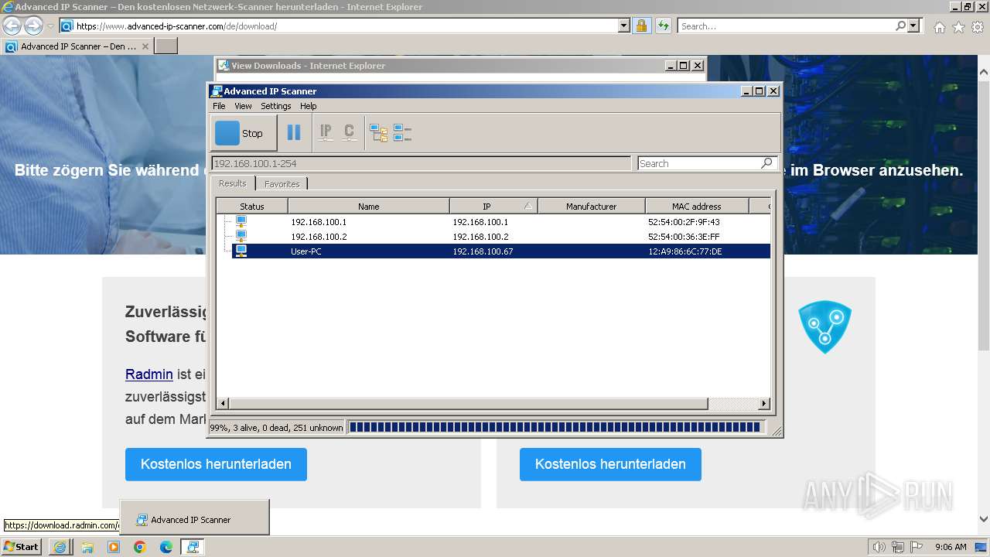
Task: Click the scan progress bar
Action: click(555, 427)
